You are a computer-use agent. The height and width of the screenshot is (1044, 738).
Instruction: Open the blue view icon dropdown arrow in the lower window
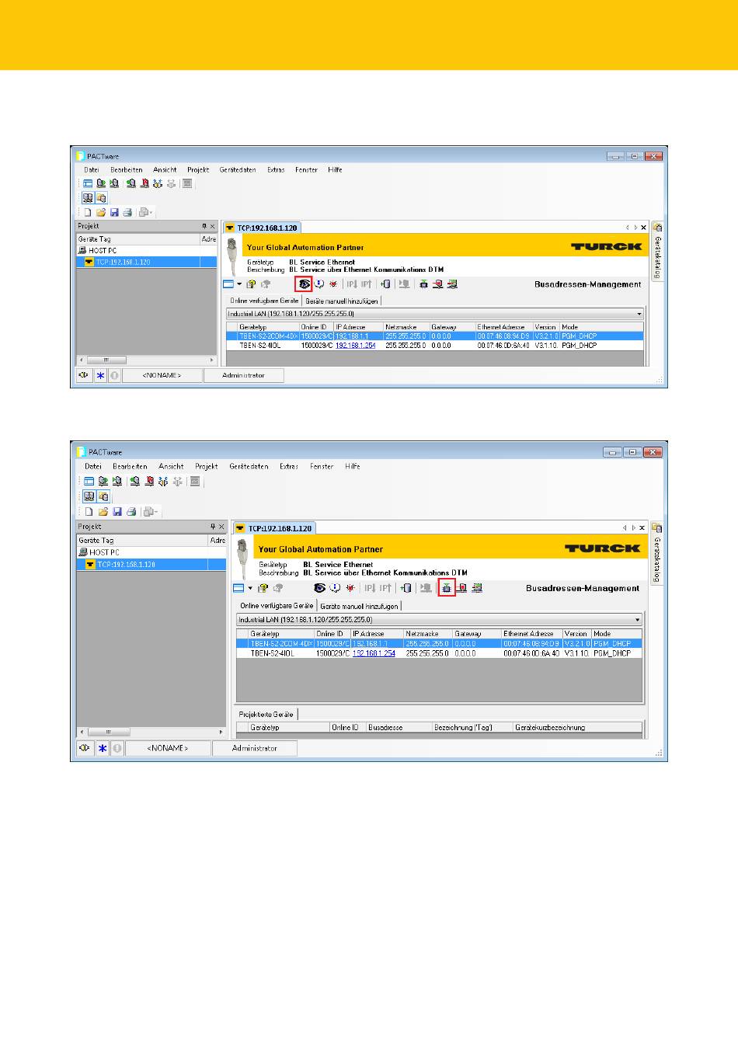(250, 588)
